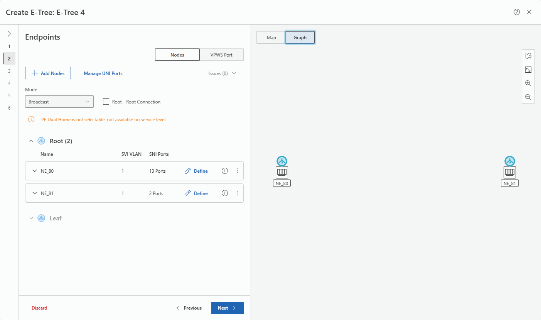Screen dimensions: 541x320
Task: Expand the Issues (0) dropdown
Action: (x=222, y=73)
